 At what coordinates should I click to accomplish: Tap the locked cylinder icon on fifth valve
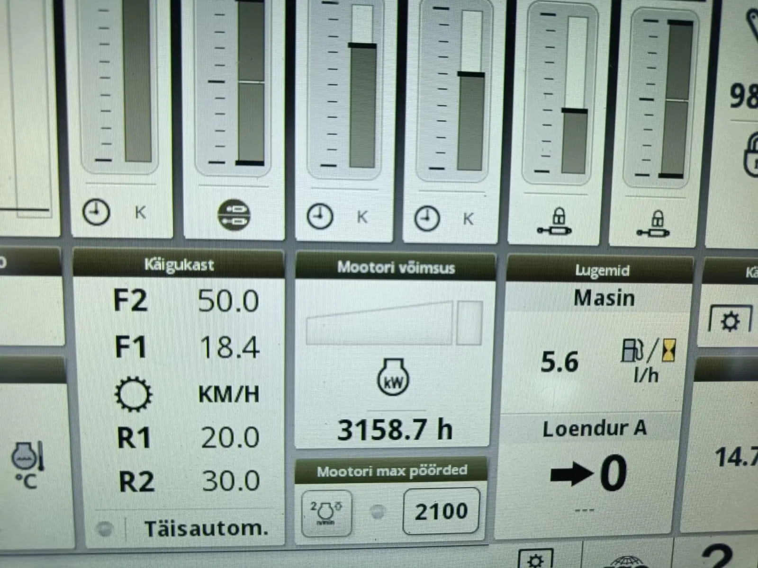(555, 222)
